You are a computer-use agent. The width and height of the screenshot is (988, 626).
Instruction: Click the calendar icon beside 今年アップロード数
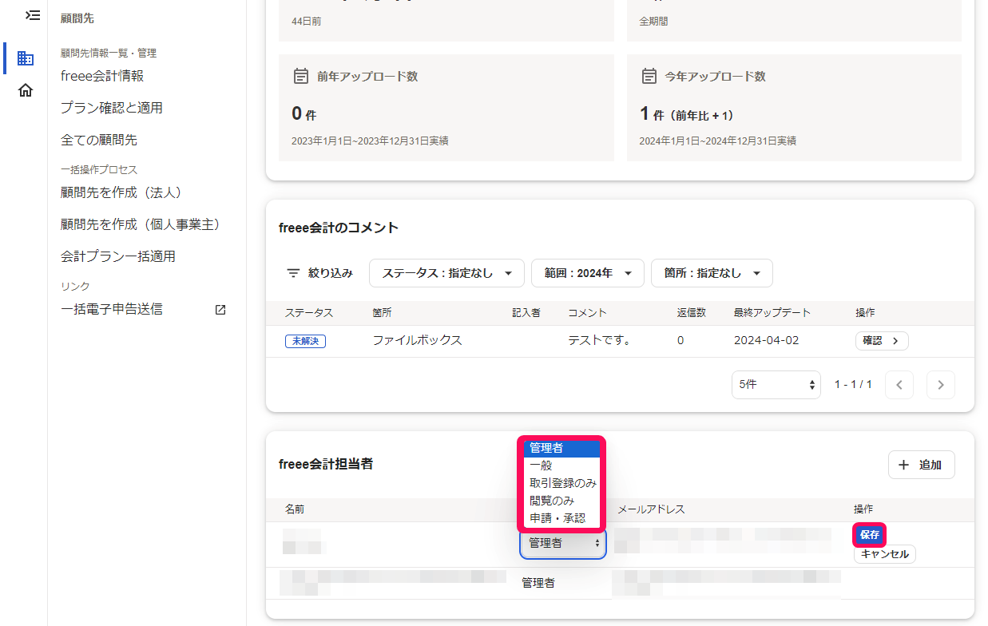[x=649, y=77]
